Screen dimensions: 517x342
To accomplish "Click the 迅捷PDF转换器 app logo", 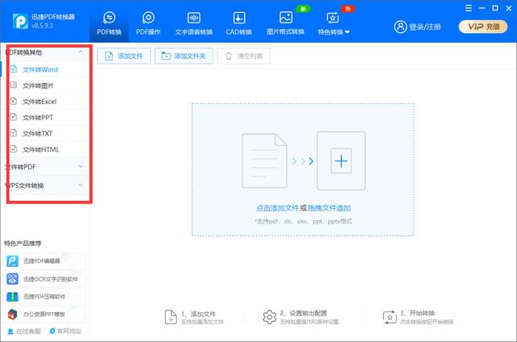I will pos(20,22).
